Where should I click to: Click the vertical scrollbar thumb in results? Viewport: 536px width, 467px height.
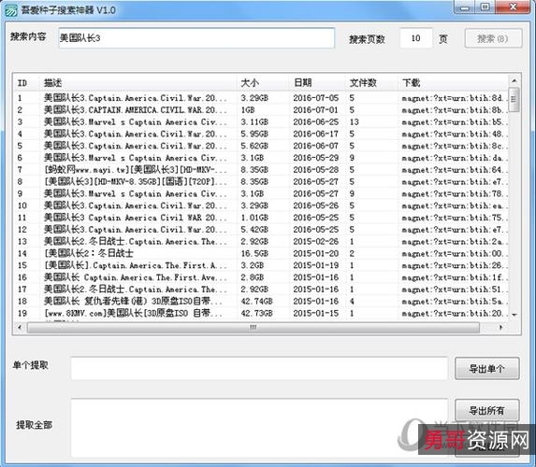[x=514, y=100]
